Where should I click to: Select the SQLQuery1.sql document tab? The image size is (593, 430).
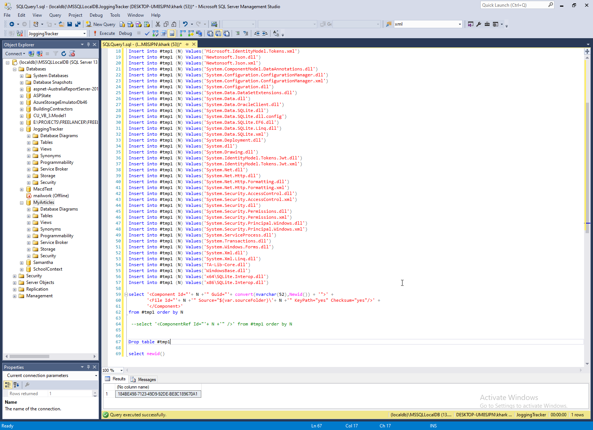[142, 44]
